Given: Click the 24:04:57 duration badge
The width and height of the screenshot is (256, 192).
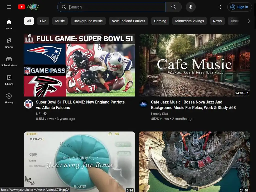Looking at the screenshot, I should tap(241, 93).
